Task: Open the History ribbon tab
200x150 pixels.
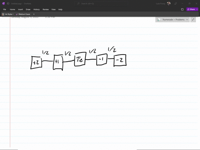Action: [x=37, y=10]
